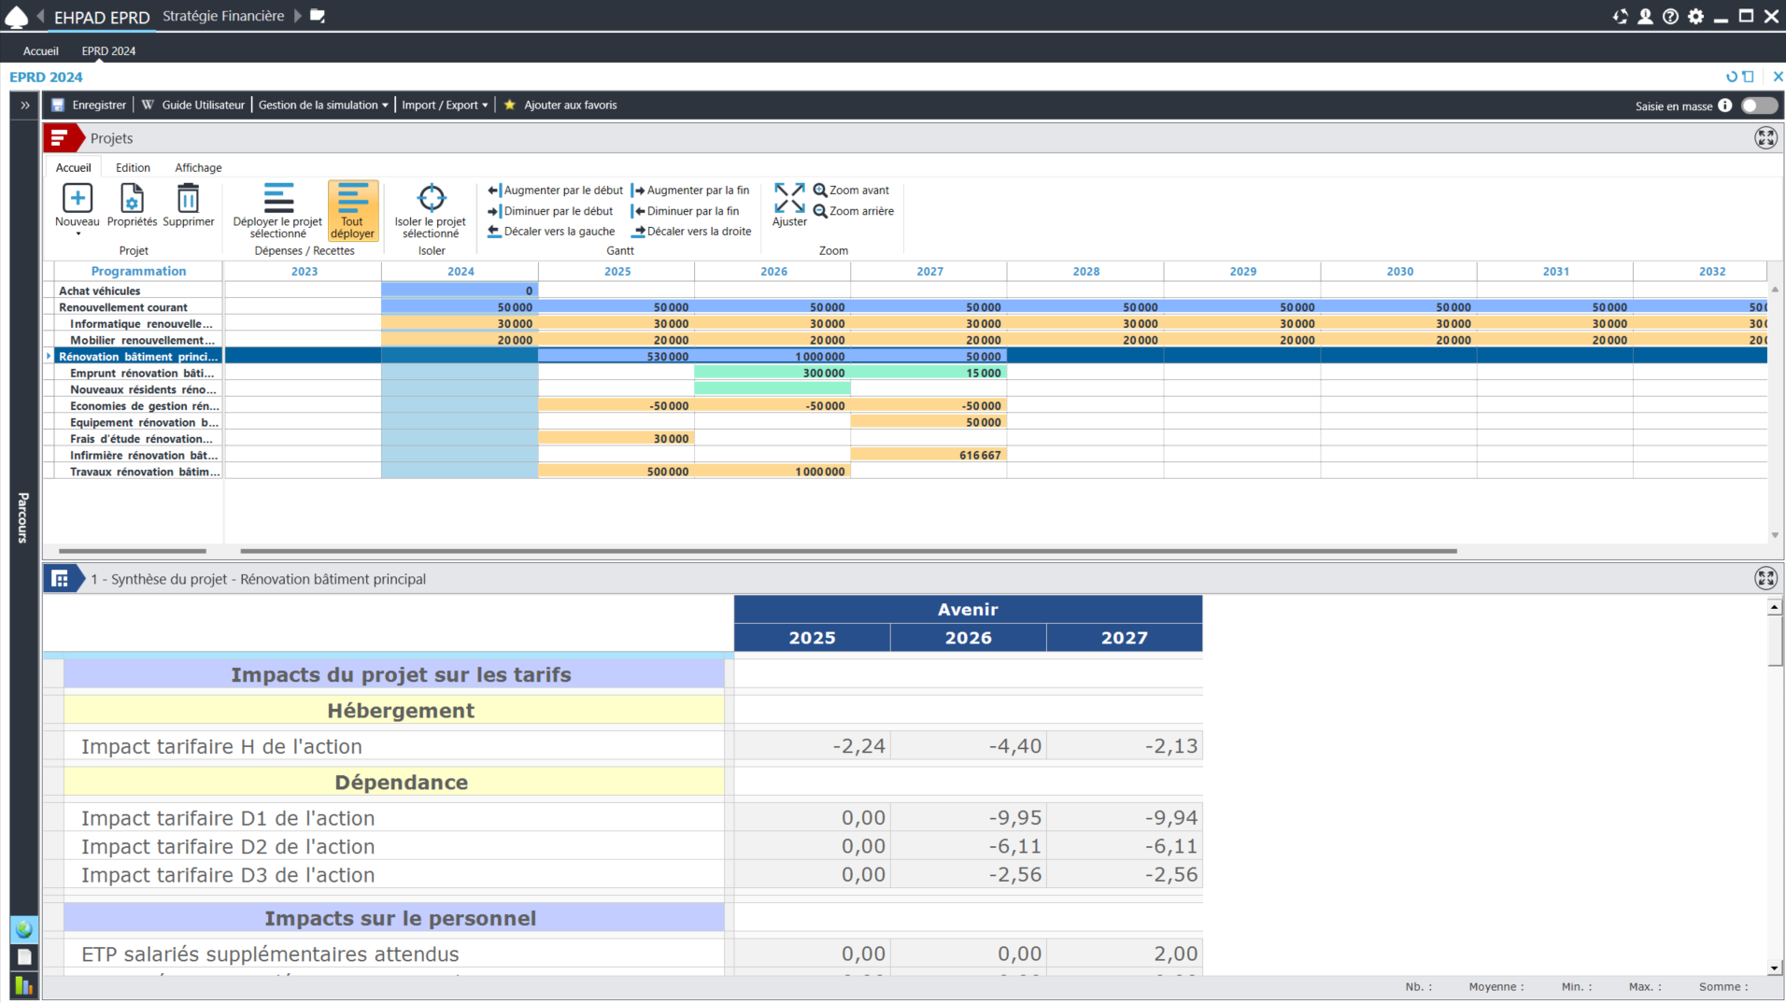Click Augmenter par la fin
Screen dimensions: 1786x1003
(x=690, y=191)
